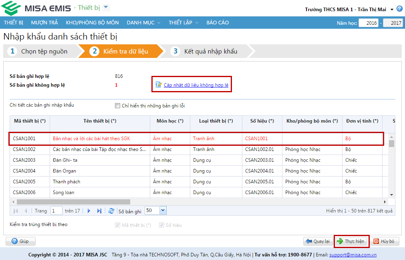Open the Thiết bị module switcher dropdown
Screen dimensions: 405x260
(106, 8)
